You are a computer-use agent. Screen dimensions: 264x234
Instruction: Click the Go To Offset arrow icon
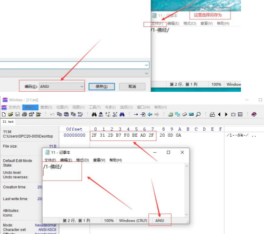click(x=136, y=114)
